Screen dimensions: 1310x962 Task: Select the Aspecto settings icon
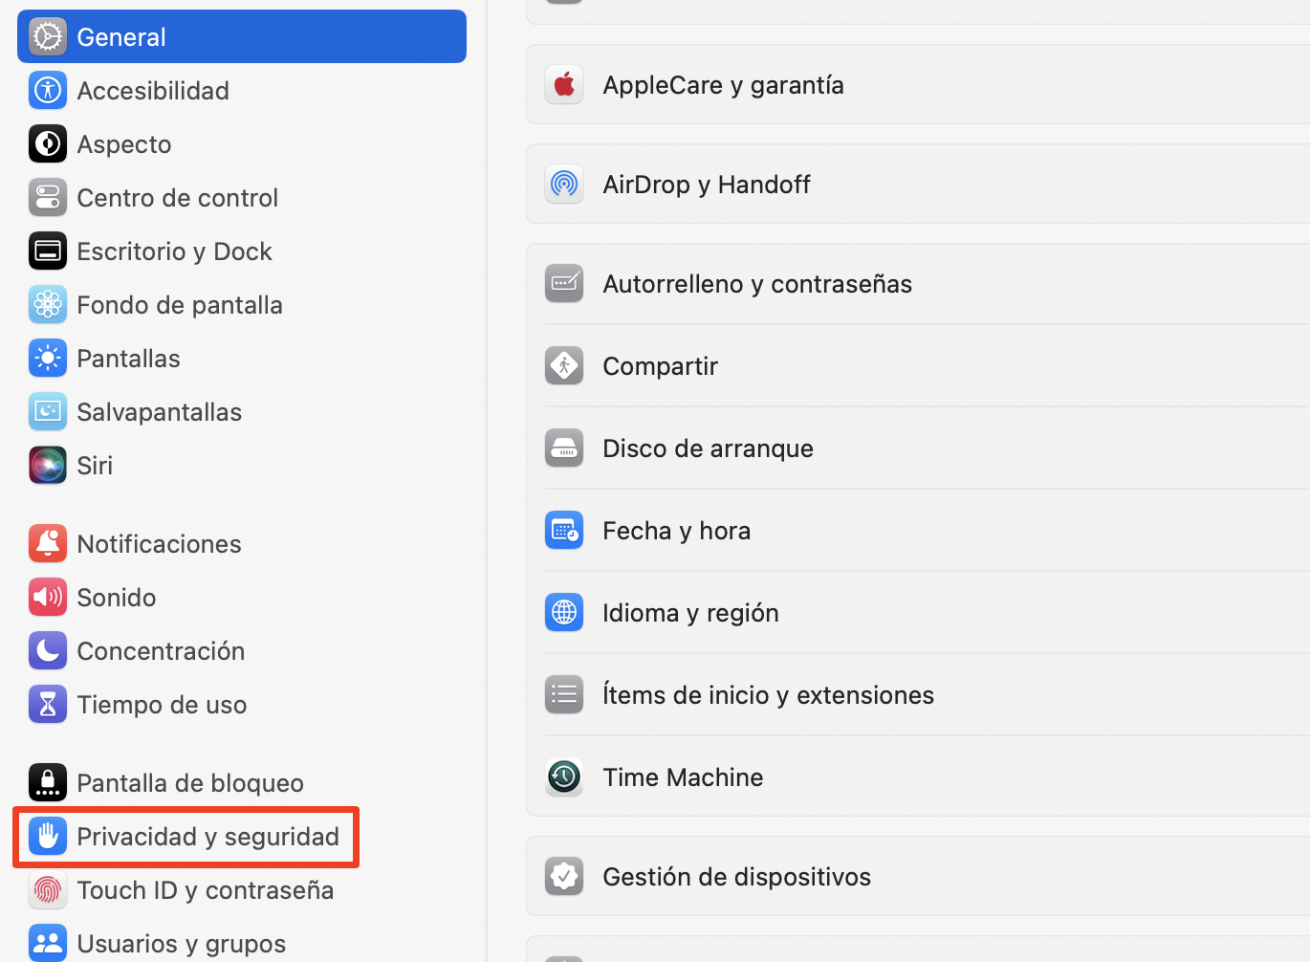[48, 143]
